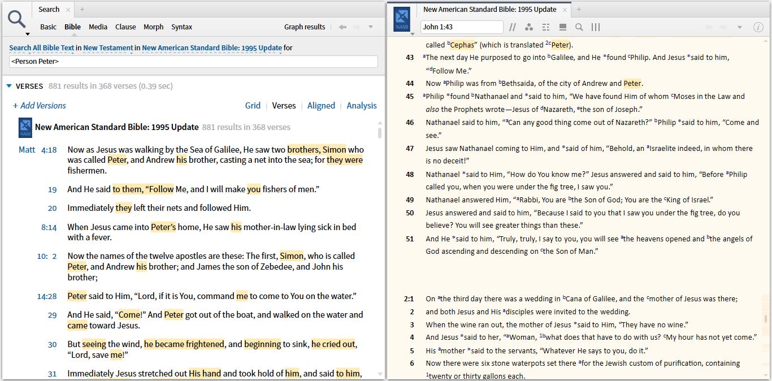Viewport: 772px width, 381px height.
Task: Switch results to Grid view
Action: pos(253,106)
